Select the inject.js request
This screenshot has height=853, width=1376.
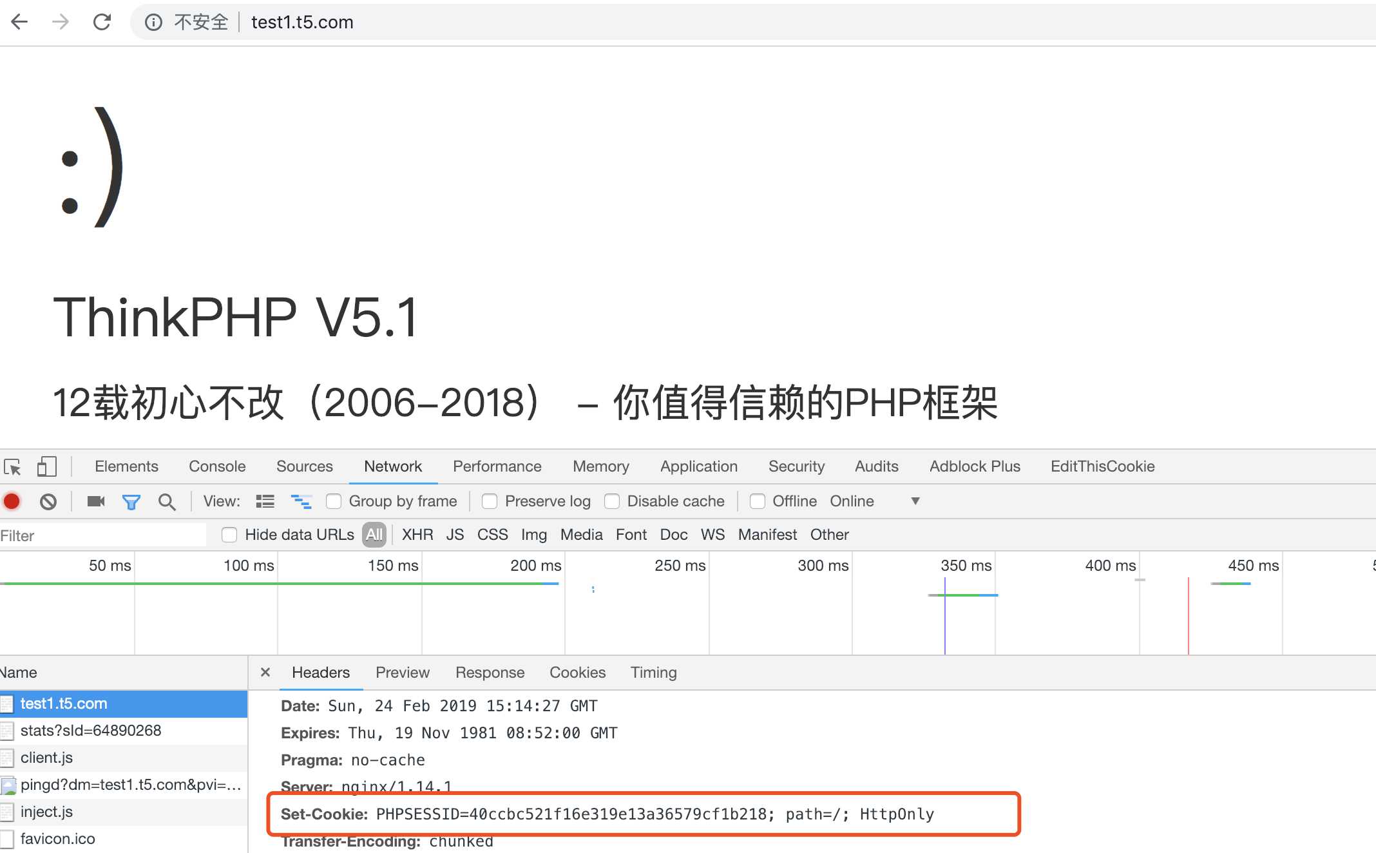[124, 812]
